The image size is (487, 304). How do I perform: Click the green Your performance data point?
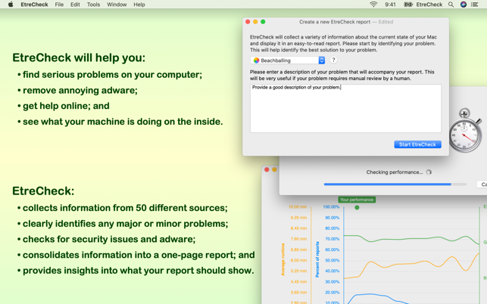[x=357, y=207]
